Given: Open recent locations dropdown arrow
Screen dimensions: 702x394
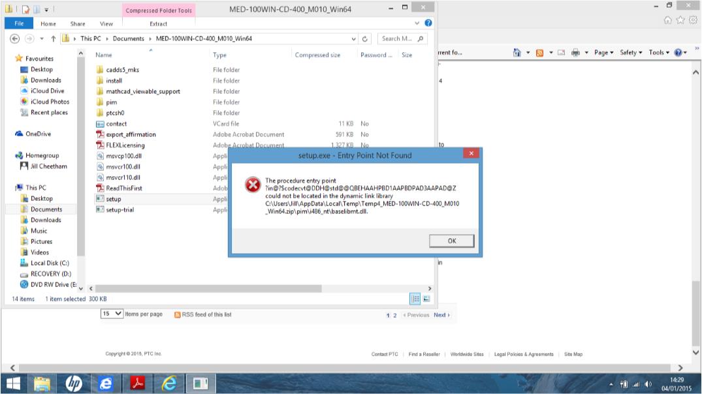Looking at the screenshot, I should [x=42, y=39].
